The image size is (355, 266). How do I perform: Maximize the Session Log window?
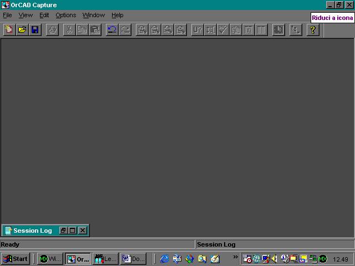[73, 231]
